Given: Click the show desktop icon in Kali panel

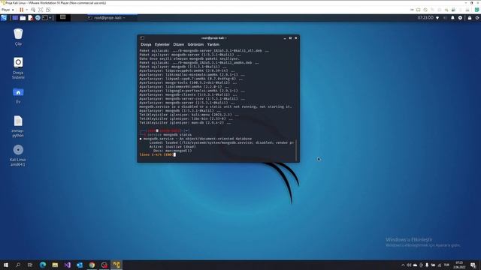Looking at the screenshot, I should (15, 18).
